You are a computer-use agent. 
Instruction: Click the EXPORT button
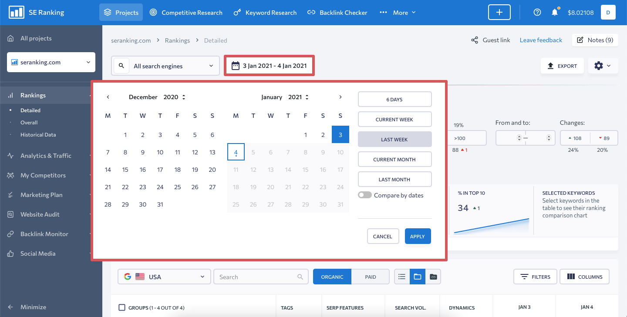coord(562,66)
